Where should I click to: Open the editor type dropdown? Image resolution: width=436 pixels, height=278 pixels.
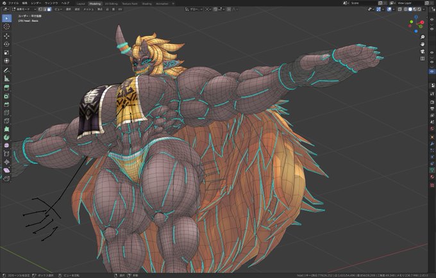coord(6,9)
